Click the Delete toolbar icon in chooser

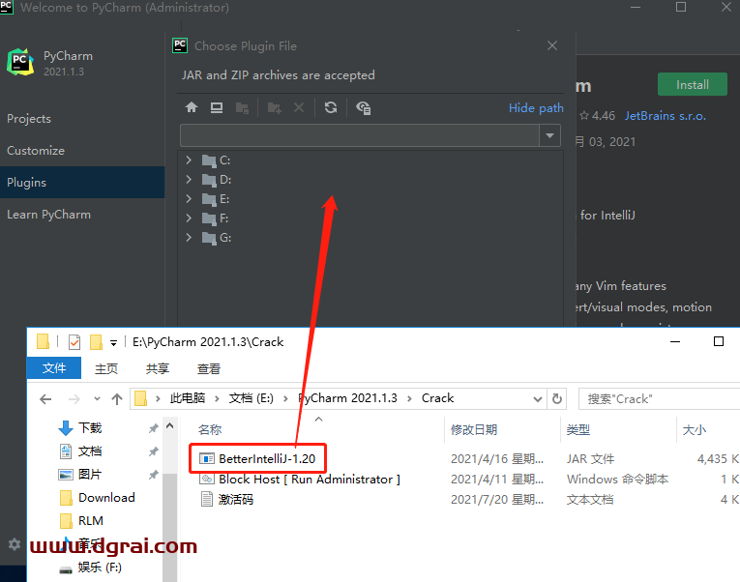pyautogui.click(x=299, y=107)
